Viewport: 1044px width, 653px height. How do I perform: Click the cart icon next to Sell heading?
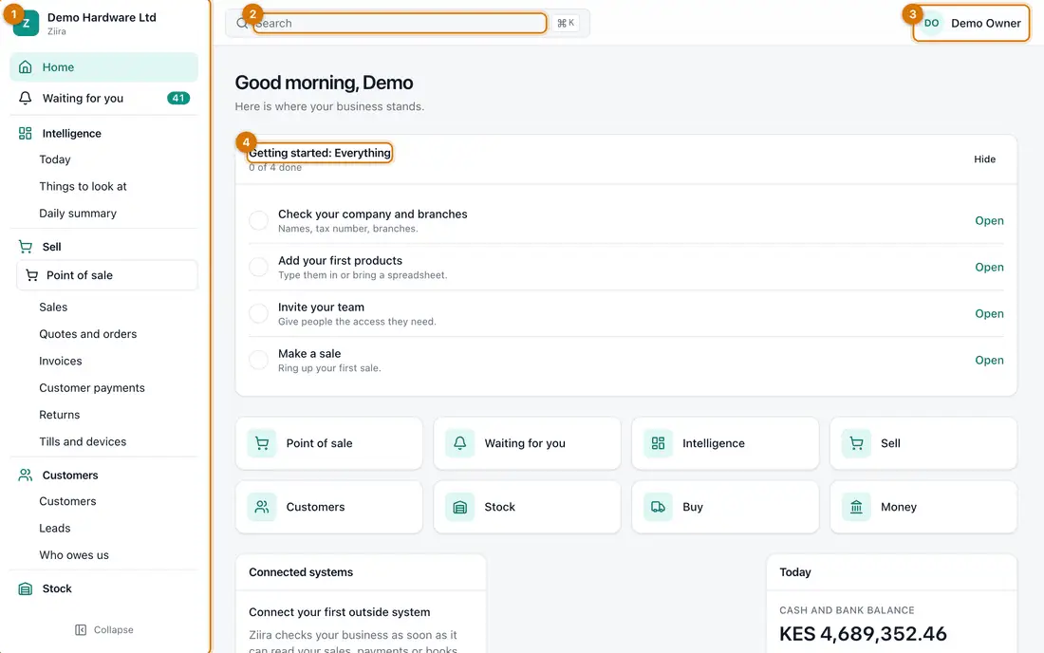pos(26,247)
